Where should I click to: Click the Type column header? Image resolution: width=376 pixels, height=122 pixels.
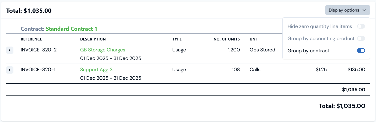click(177, 39)
